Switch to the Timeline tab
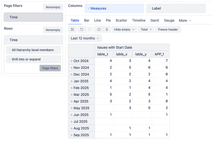The image size is (213, 142). coord(139,20)
